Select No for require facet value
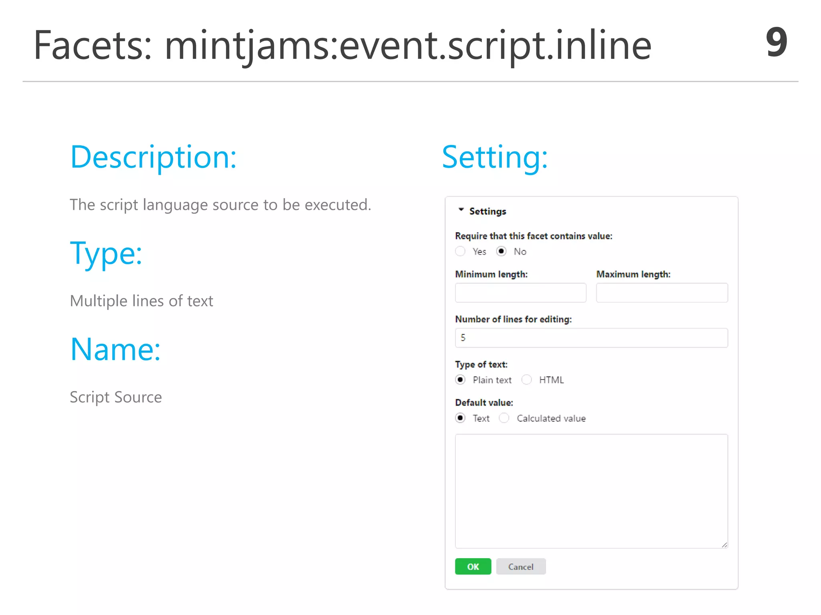The height and width of the screenshot is (615, 821). (501, 251)
